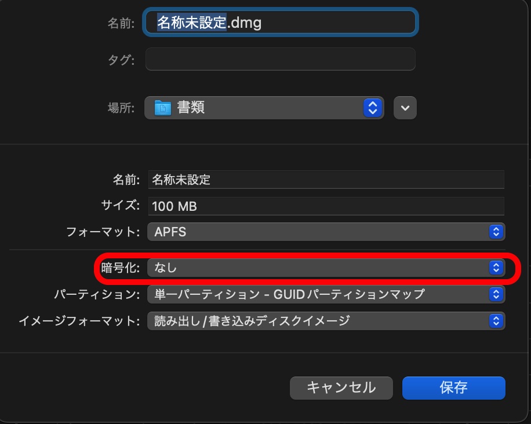Click the empty タグ input field
The height and width of the screenshot is (424, 531).
[x=281, y=59]
